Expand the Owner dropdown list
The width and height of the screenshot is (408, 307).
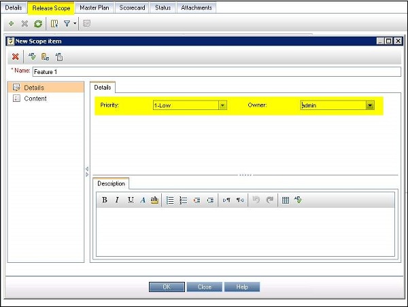[370, 105]
